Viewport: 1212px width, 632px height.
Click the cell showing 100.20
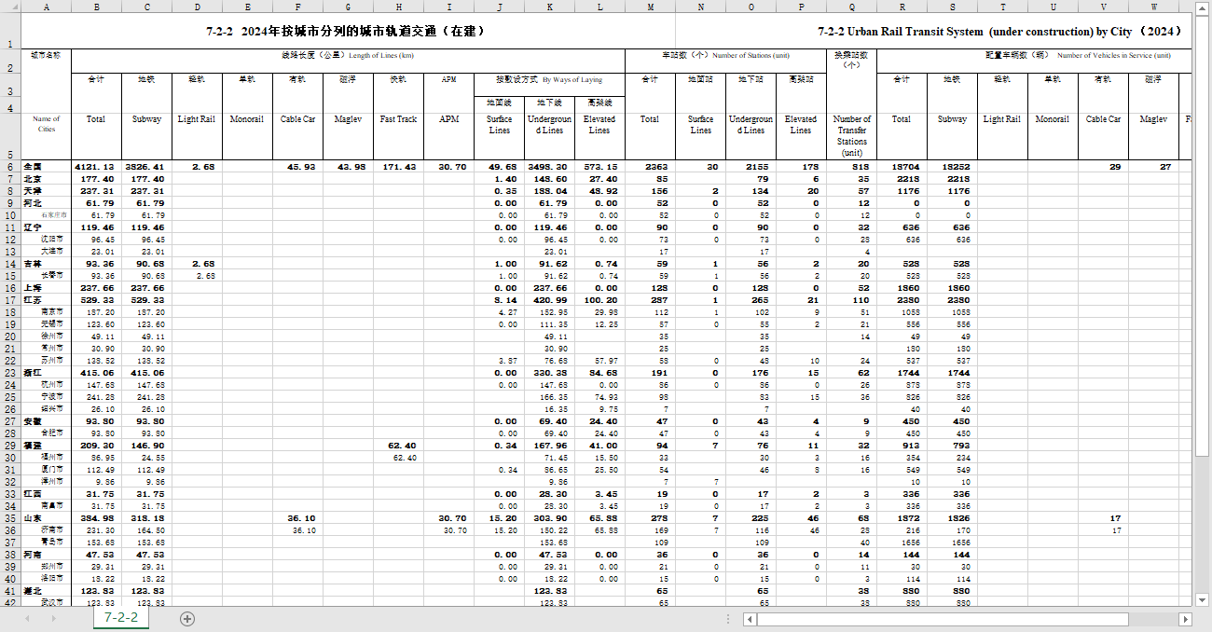pyautogui.click(x=599, y=300)
